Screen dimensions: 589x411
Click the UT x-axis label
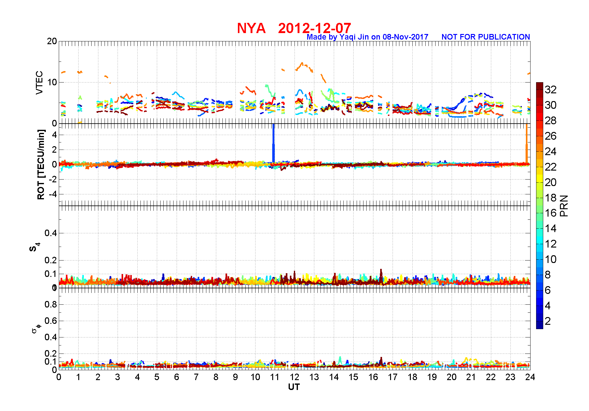[294, 387]
